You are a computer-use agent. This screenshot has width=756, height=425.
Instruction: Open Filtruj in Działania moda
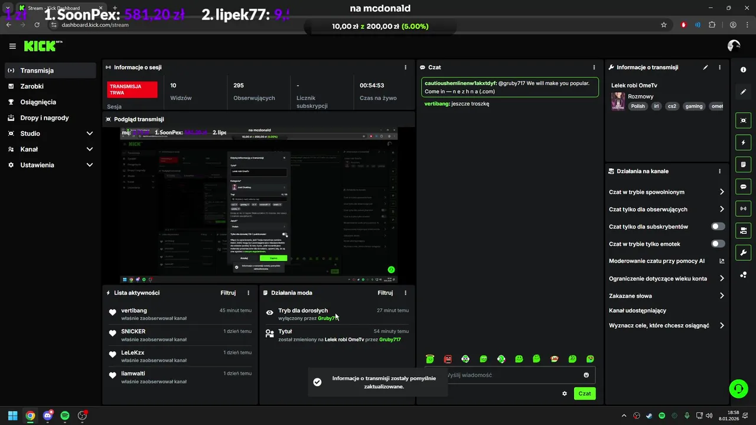pos(385,293)
